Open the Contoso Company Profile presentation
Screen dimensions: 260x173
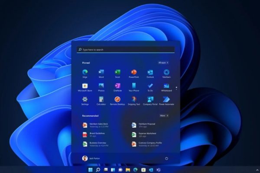(x=147, y=144)
